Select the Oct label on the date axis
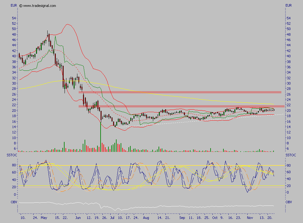 (x=215, y=217)
